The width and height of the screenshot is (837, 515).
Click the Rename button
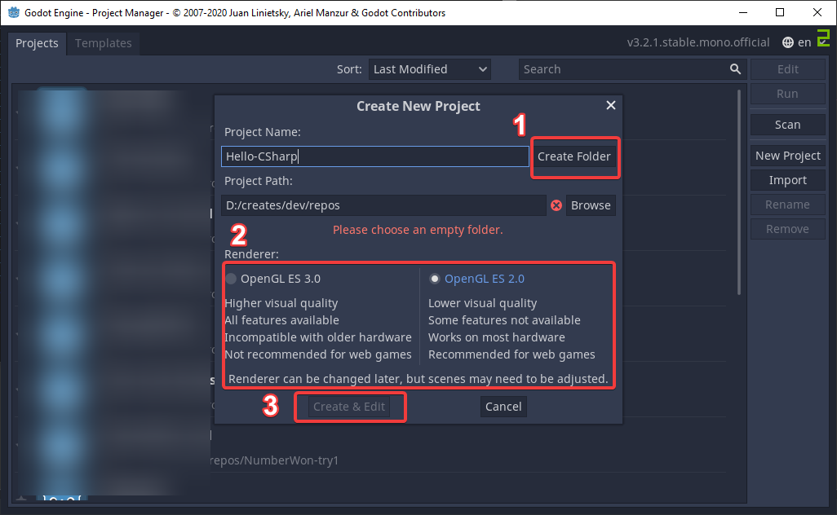pos(787,205)
